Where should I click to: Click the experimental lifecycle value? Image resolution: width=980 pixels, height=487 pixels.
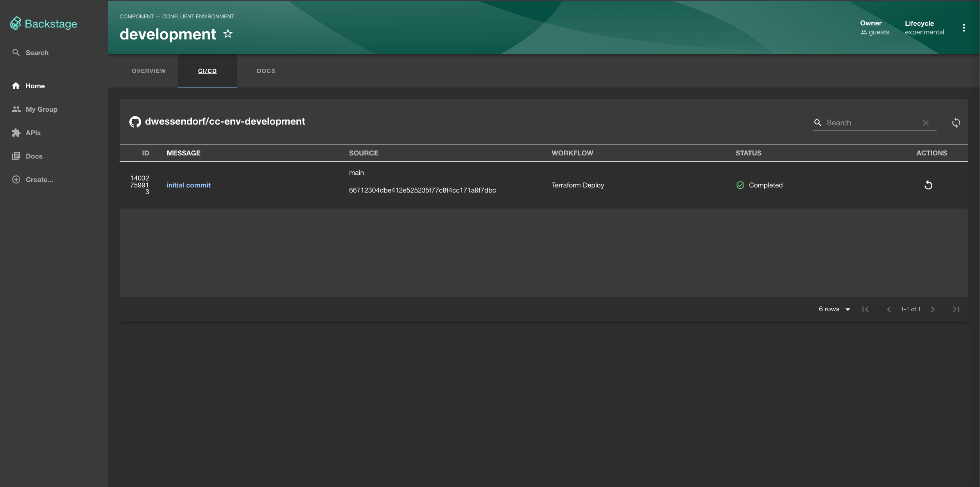tap(924, 32)
